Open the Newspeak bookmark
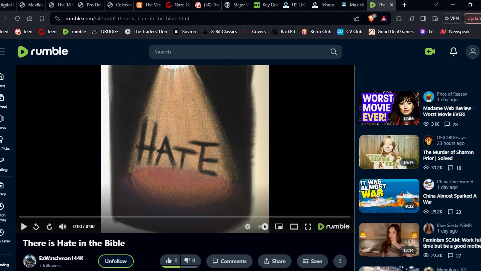 455,32
